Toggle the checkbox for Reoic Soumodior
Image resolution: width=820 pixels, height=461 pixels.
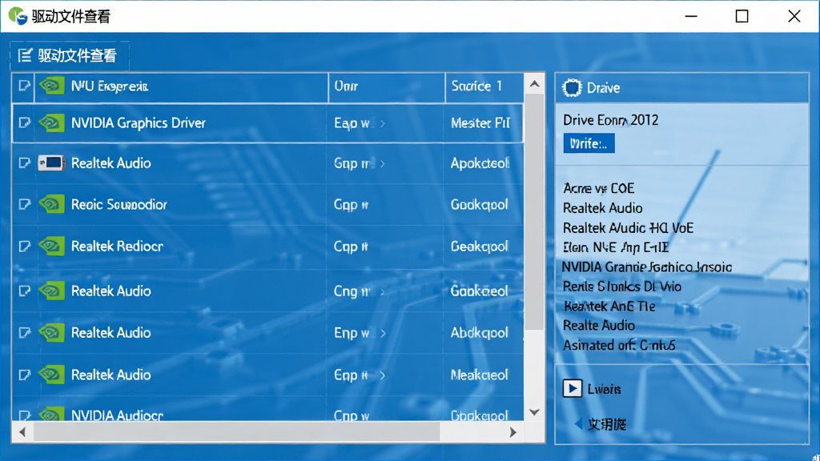click(x=24, y=204)
